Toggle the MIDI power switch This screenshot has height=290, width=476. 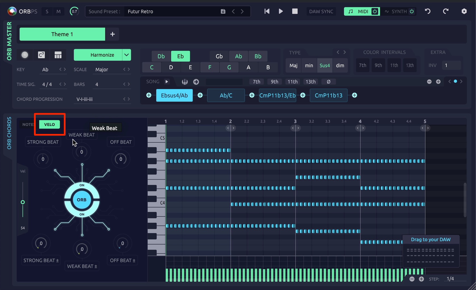pos(375,11)
